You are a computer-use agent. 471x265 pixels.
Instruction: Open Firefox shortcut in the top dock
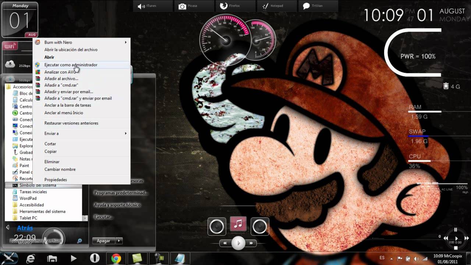235,6
